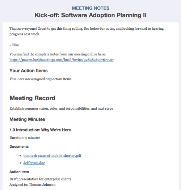
Task: Click the - Elise signature line
Action: (x=14, y=45)
